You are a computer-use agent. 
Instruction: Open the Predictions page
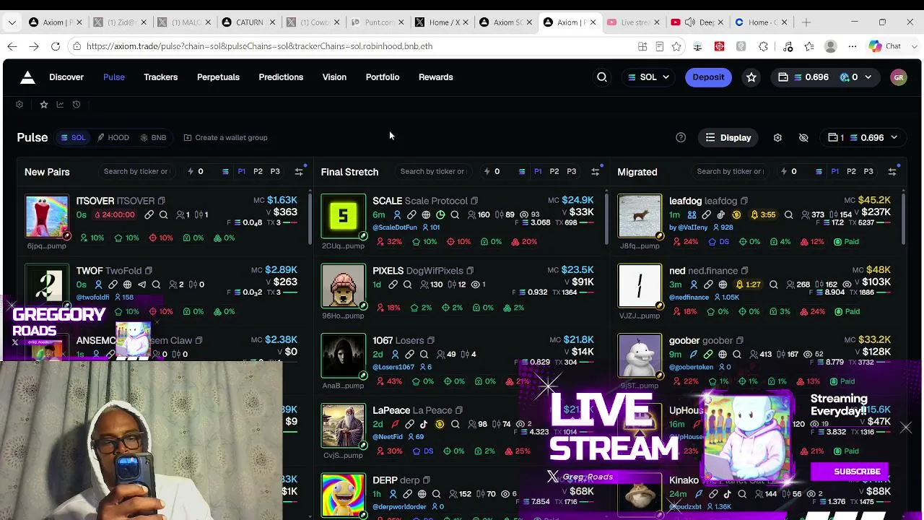coord(281,77)
